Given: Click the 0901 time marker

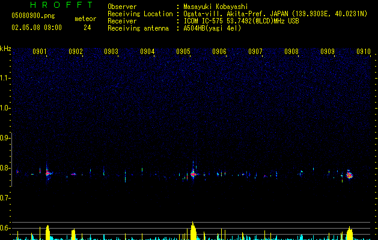Looking at the screenshot, I should pos(40,52).
